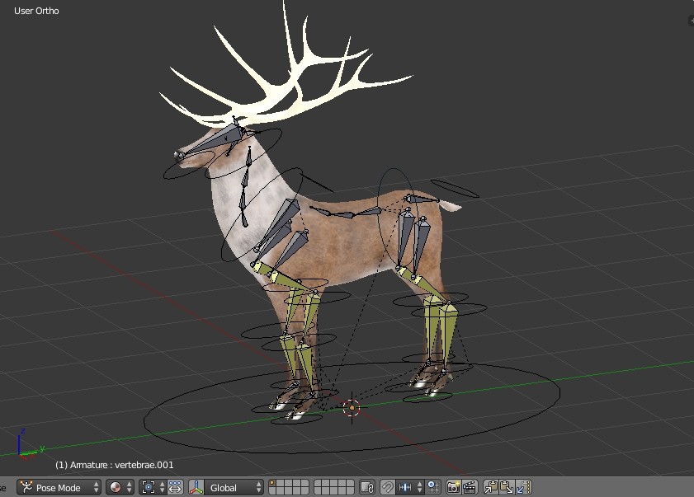Click the snap element icon in the header
The image size is (694, 497).
(x=404, y=487)
